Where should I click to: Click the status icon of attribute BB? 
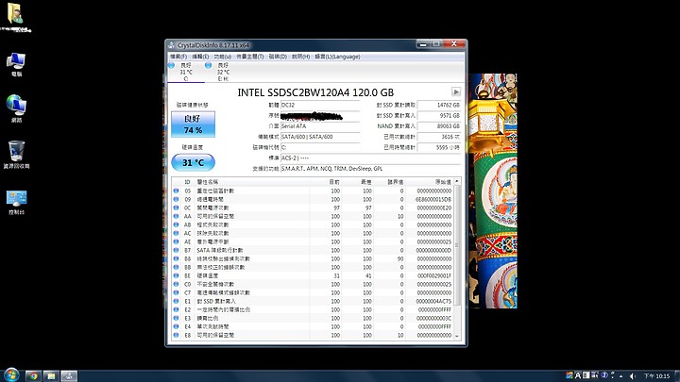[176, 267]
